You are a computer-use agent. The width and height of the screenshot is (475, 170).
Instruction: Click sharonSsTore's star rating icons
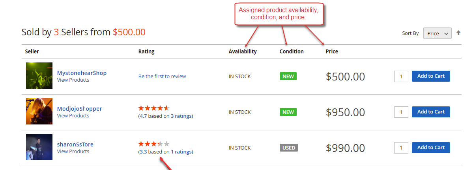point(154,144)
